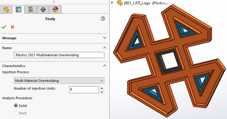Image resolution: width=227 pixels, height=119 pixels.
Task: Collapse the Name section
Action: 105,48
